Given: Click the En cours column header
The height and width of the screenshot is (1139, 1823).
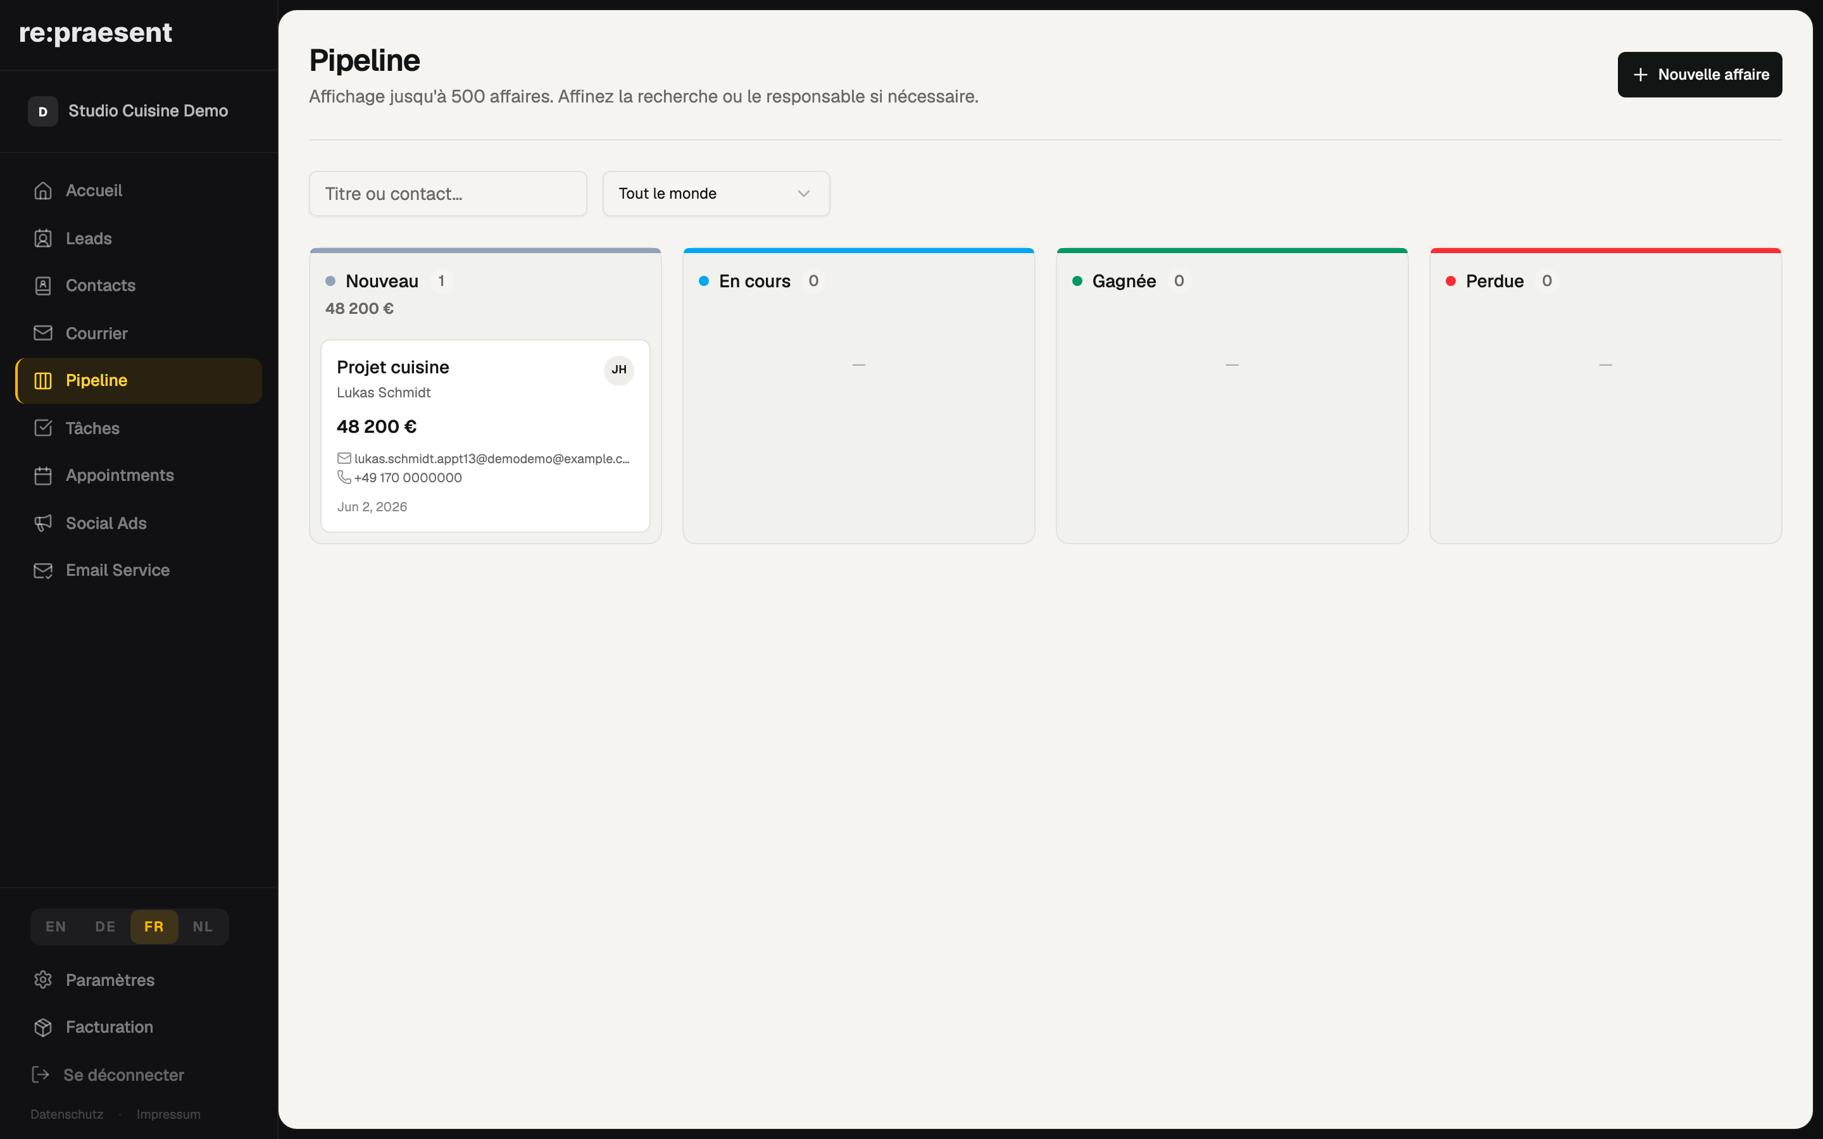Looking at the screenshot, I should coord(755,281).
